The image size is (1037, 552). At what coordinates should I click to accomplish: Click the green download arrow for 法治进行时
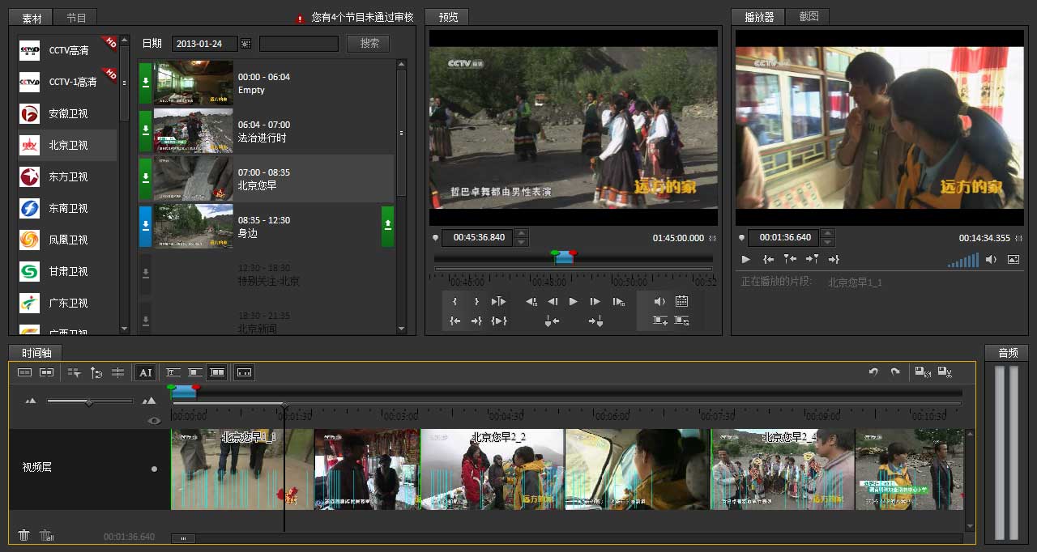pyautogui.click(x=146, y=130)
